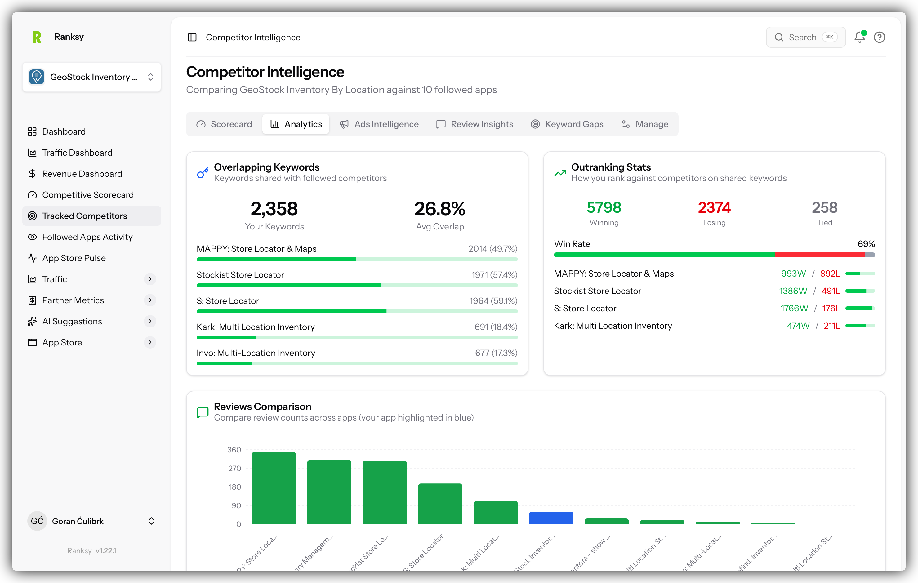Expand the AI Suggestions chevron

click(x=150, y=322)
